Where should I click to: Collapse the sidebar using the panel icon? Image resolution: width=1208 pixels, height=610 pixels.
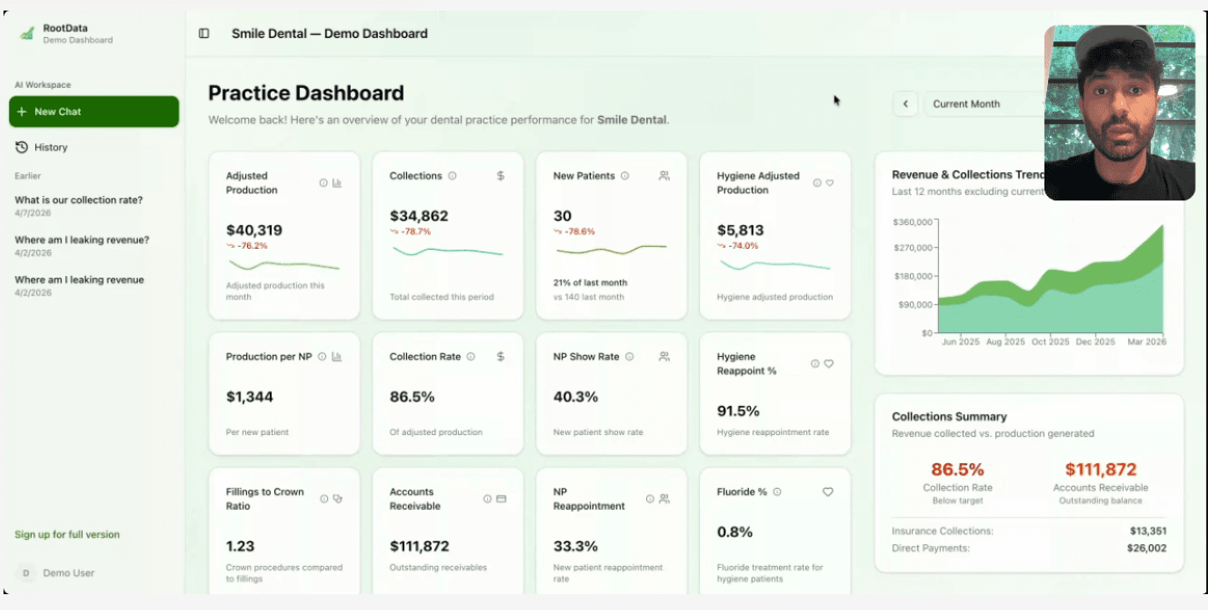[203, 33]
